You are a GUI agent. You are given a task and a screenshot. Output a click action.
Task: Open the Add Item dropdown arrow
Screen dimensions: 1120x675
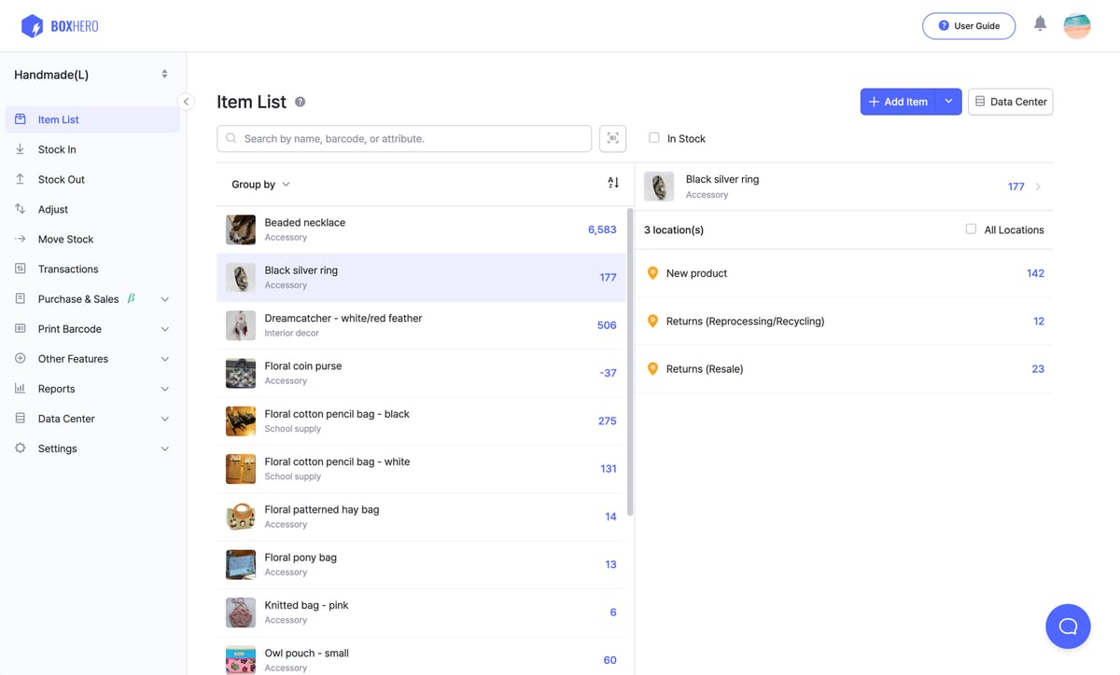tap(949, 101)
